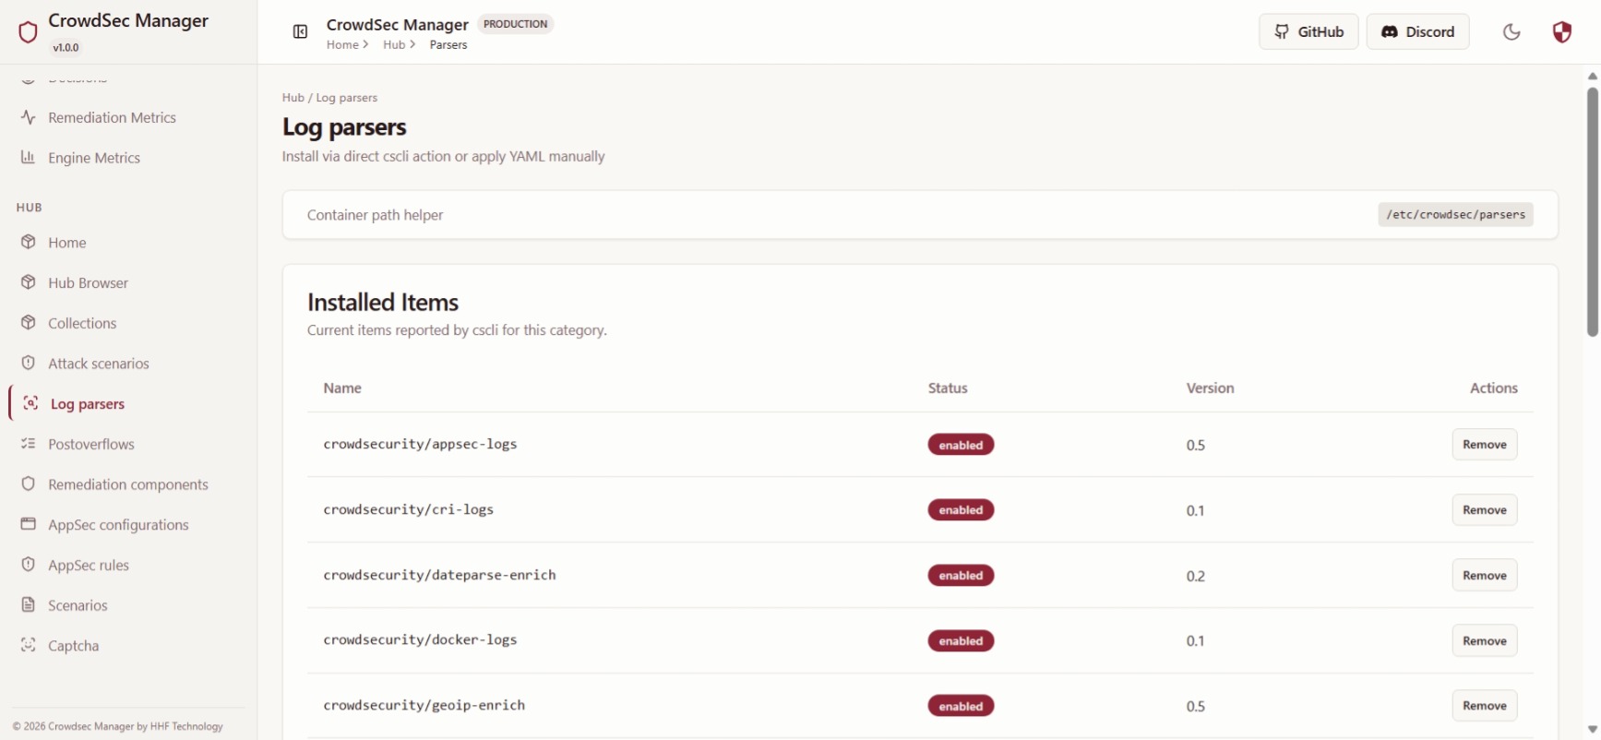Click the Attack scenarios shield icon
Image resolution: width=1601 pixels, height=740 pixels.
point(29,364)
